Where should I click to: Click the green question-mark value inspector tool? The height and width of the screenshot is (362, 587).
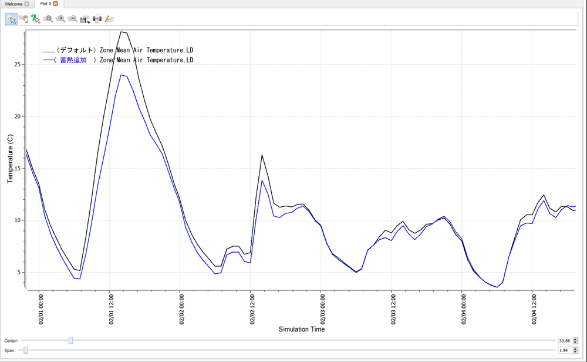36,19
